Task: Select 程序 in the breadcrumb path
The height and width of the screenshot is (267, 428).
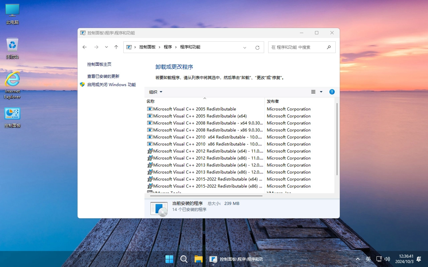Action: point(168,47)
